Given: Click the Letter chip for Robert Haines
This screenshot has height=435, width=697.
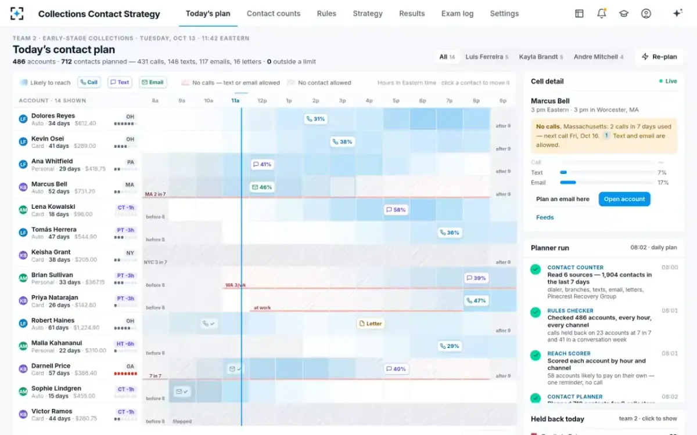Looking at the screenshot, I should [371, 324].
